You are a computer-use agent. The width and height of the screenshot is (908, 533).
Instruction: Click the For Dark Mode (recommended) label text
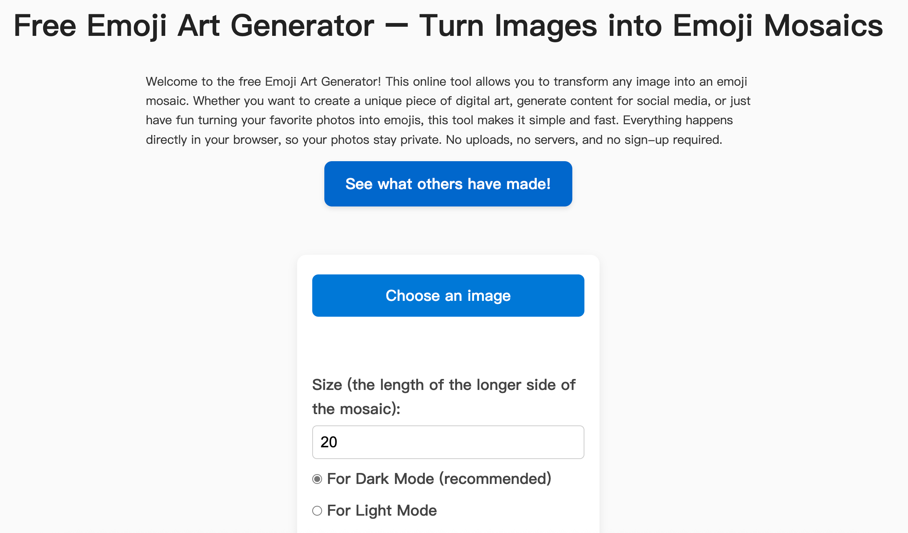point(439,479)
